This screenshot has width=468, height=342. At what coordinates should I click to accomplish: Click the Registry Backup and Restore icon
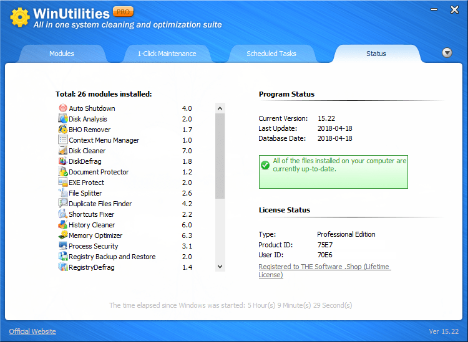[x=62, y=256]
